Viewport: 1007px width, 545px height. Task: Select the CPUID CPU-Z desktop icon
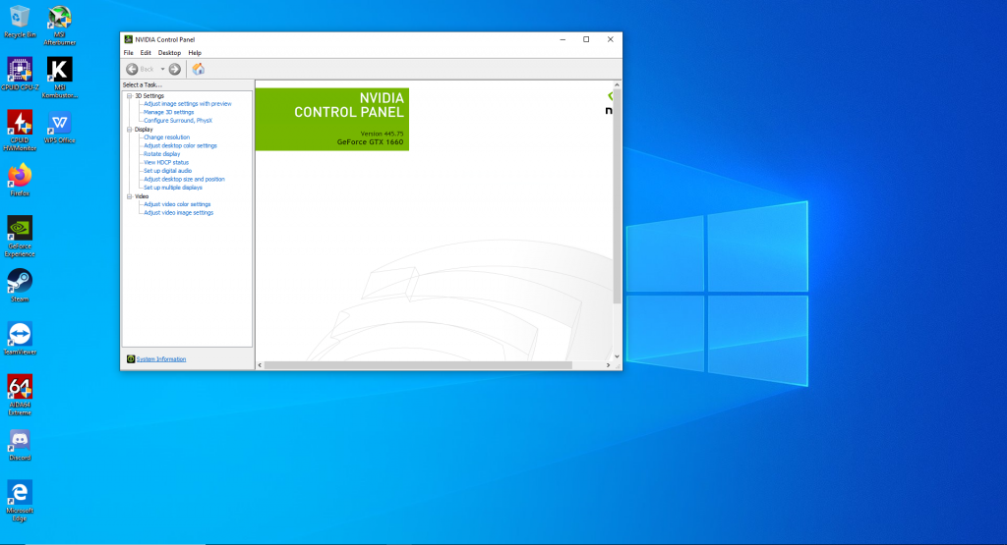[x=20, y=75]
